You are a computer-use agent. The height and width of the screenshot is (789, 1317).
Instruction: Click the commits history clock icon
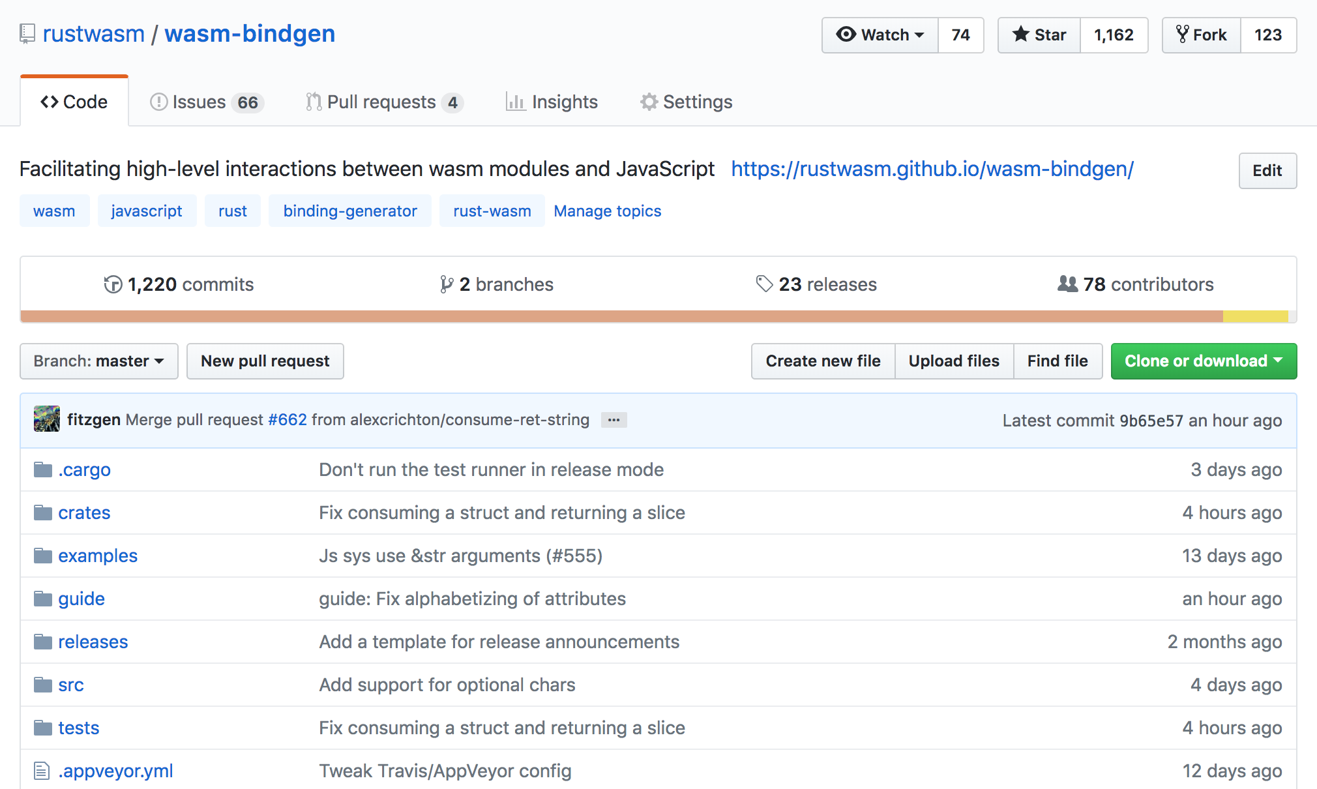click(x=113, y=284)
